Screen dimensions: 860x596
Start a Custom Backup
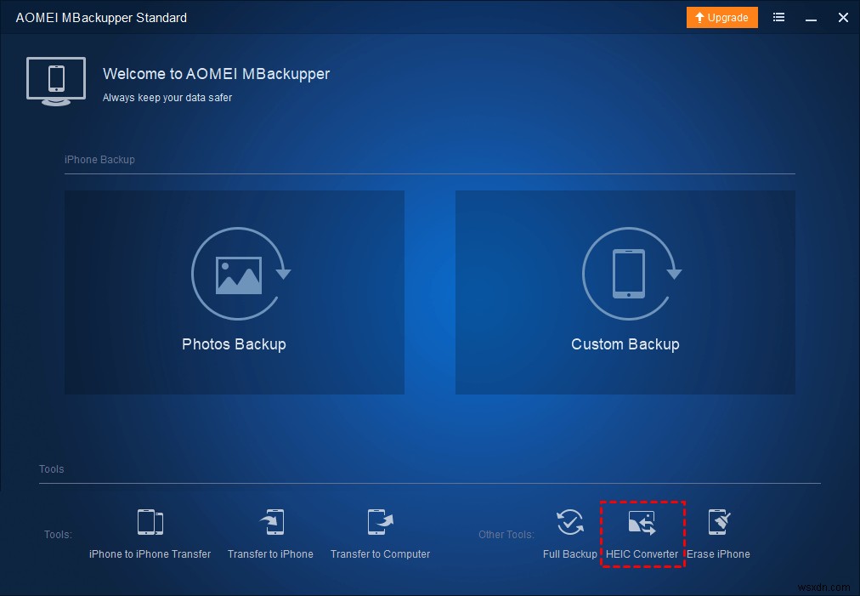[x=626, y=292]
